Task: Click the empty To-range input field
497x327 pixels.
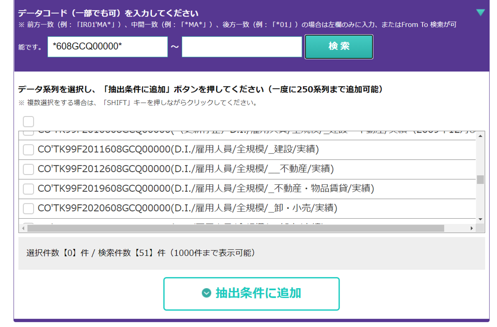Action: (x=241, y=47)
